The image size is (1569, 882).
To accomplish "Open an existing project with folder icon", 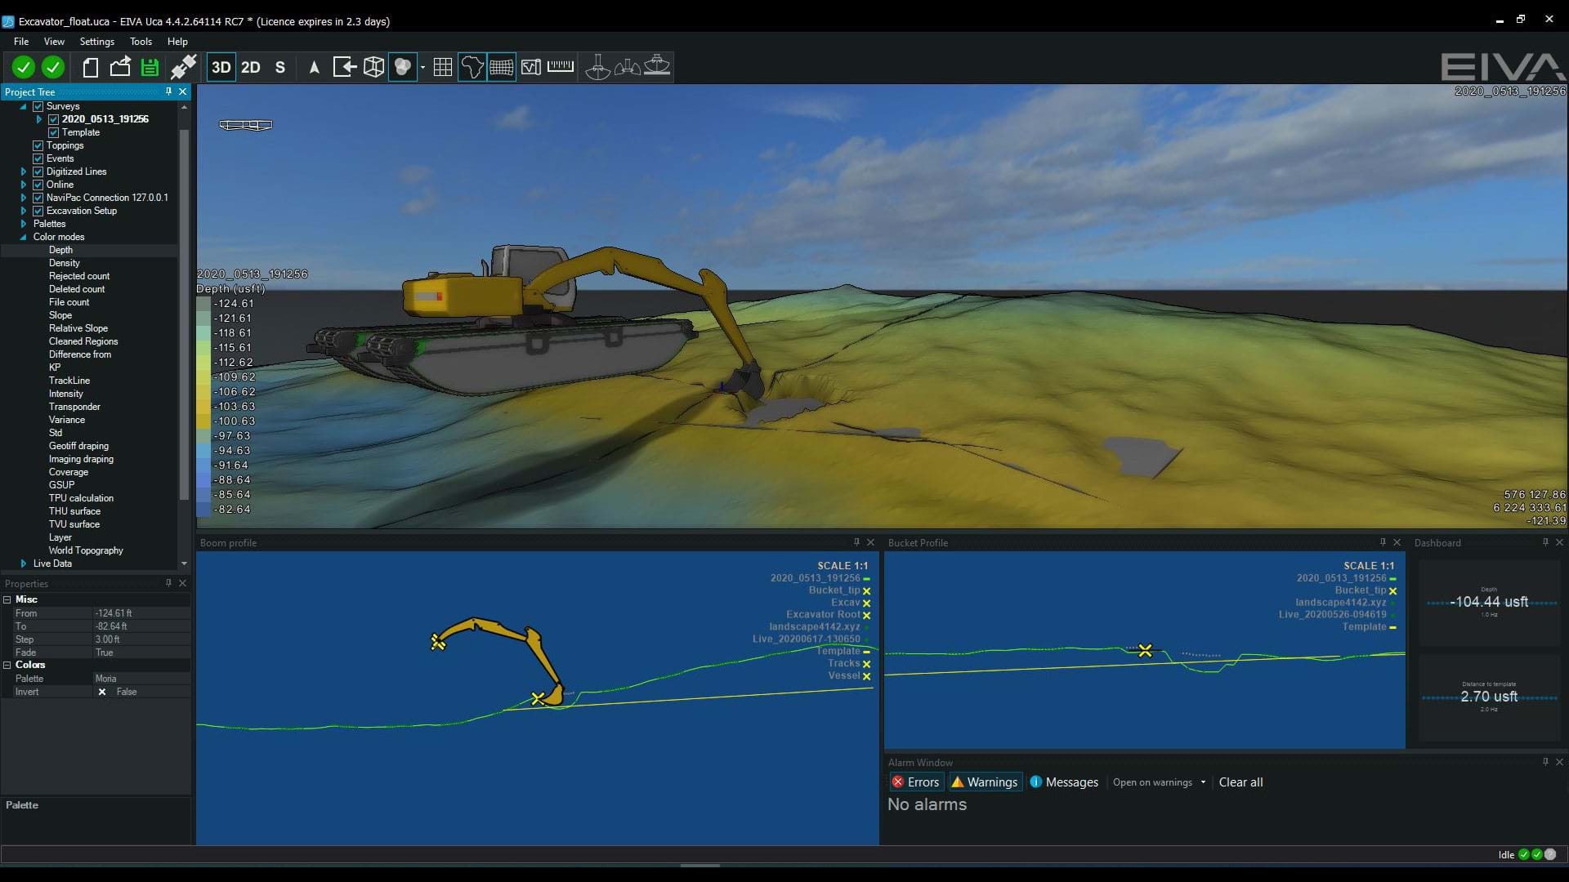I will (x=120, y=67).
